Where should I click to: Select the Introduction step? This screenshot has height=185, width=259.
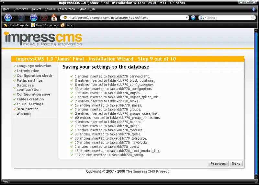point(28,71)
